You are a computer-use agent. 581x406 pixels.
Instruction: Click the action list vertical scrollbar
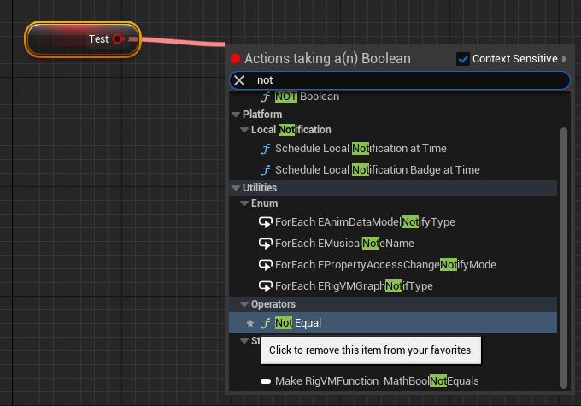point(564,258)
